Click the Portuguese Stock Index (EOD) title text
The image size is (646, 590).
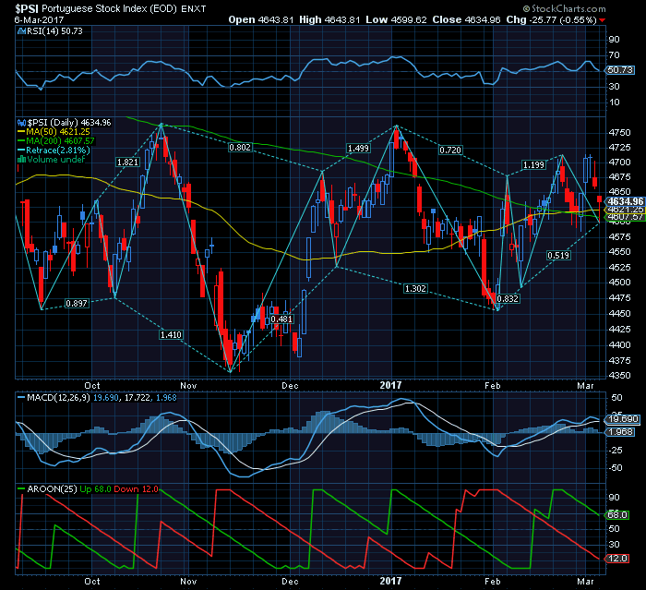[110, 8]
